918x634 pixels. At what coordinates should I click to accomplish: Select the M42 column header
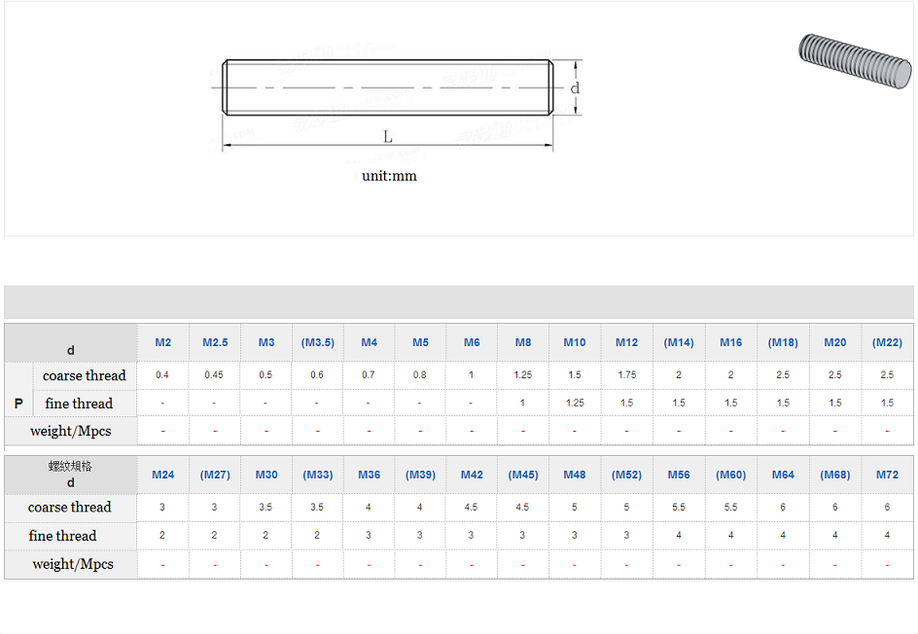472,475
